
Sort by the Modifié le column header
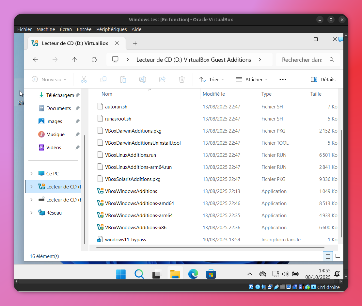pyautogui.click(x=214, y=94)
